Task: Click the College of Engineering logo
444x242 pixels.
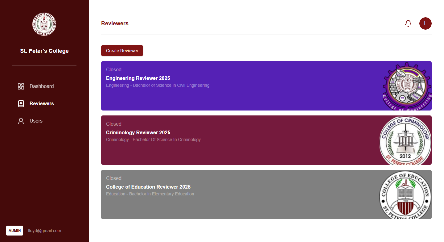Action: 407,86
